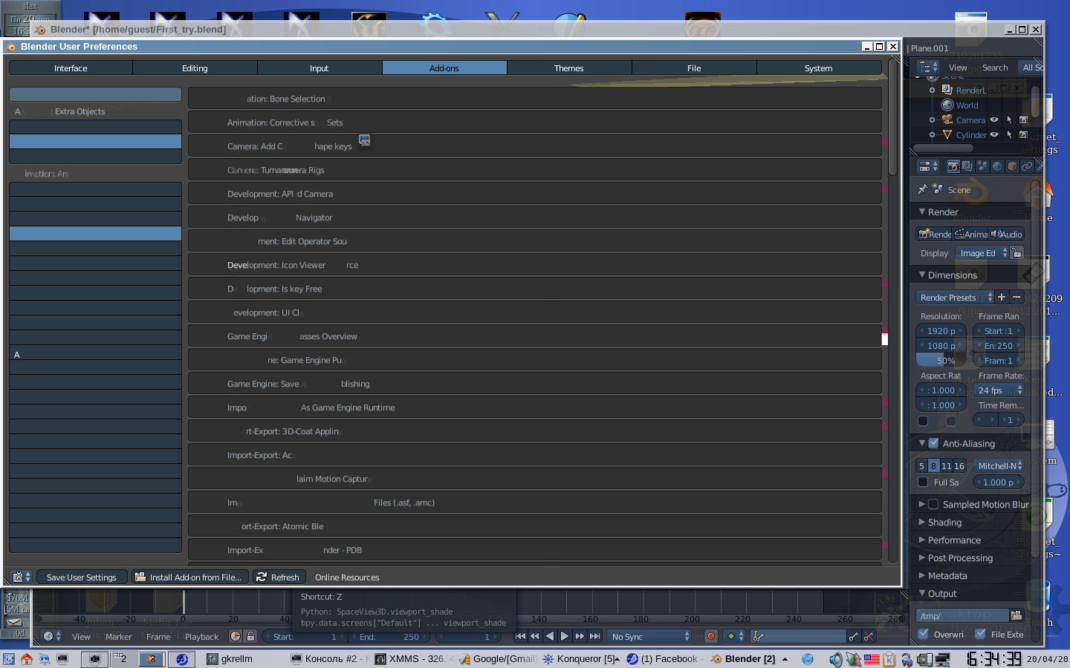The image size is (1070, 668).
Task: Toggle the Overwrite checkbox
Action: point(923,634)
